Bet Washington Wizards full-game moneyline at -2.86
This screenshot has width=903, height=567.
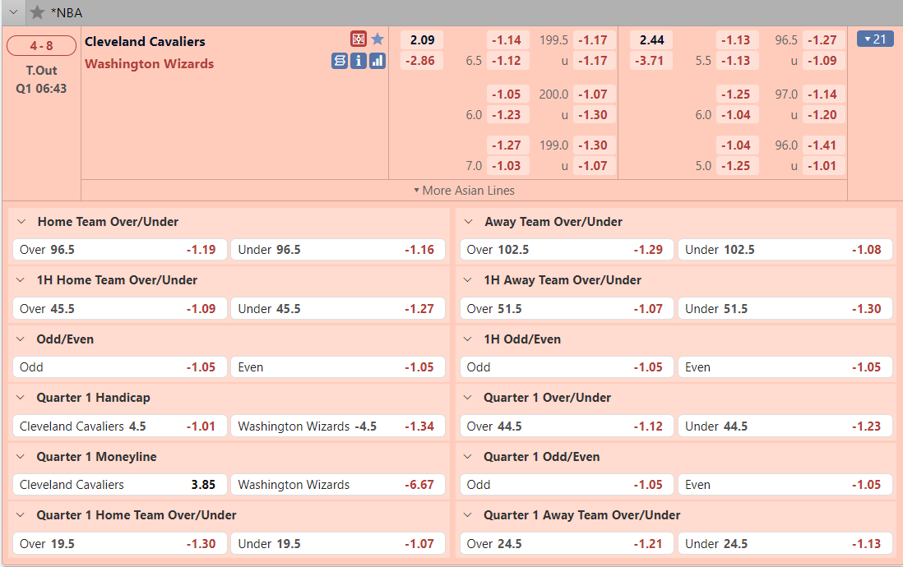point(422,61)
